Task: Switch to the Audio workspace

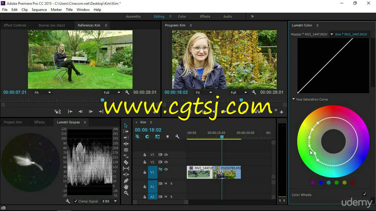Action: 227,16
